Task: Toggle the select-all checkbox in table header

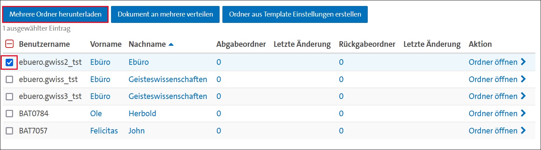Action: tap(10, 44)
